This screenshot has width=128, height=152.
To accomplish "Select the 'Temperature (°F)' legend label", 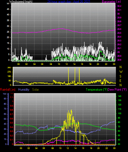I will (x=97, y=90).
